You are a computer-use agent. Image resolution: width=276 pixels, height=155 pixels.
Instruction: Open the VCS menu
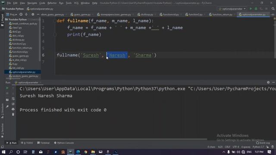[76, 3]
